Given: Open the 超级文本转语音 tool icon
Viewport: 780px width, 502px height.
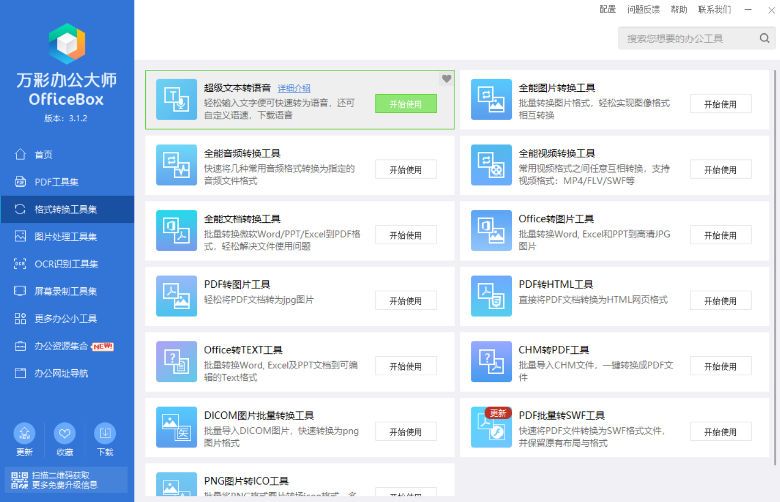Looking at the screenshot, I should click(x=176, y=99).
